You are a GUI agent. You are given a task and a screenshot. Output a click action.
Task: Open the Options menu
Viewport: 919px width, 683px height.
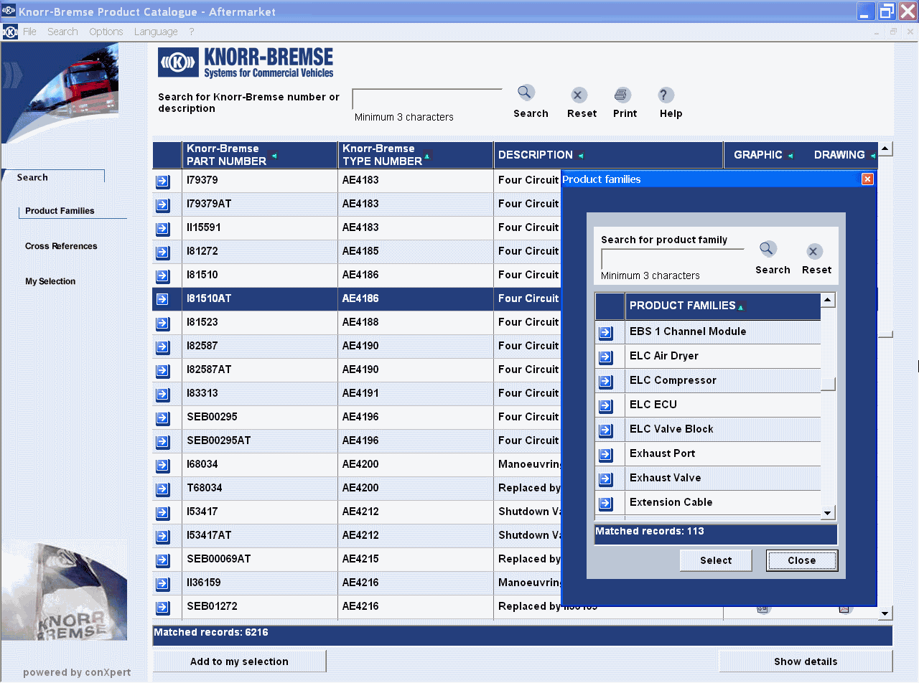[106, 32]
